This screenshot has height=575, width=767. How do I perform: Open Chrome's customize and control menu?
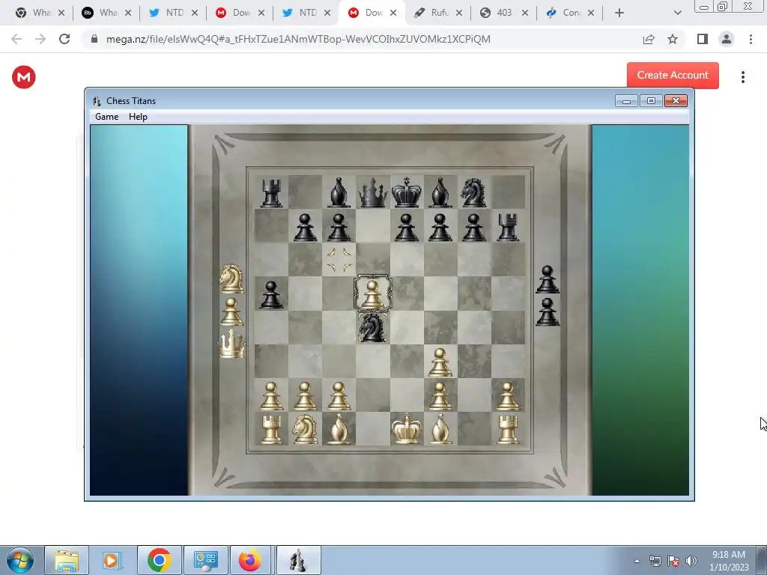click(x=751, y=39)
